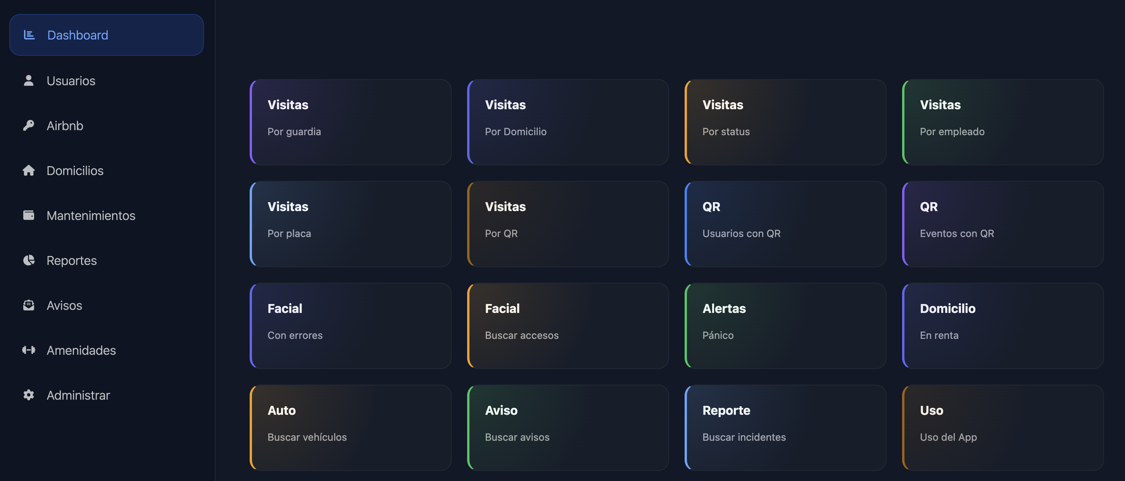Open the Visitas Por guardia card
This screenshot has height=481, width=1125.
coord(350,122)
